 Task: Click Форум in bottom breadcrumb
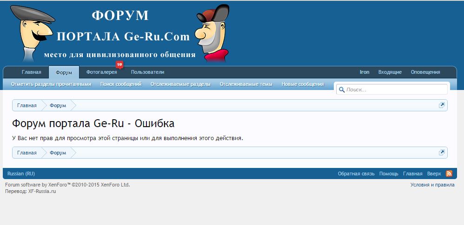click(58, 153)
